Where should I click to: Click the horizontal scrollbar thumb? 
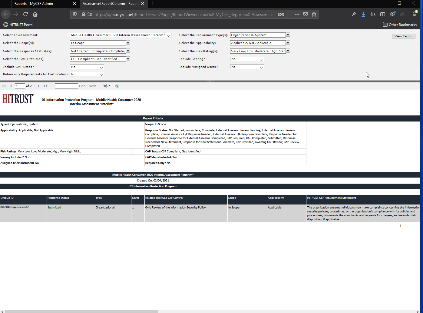pyautogui.click(x=82, y=311)
